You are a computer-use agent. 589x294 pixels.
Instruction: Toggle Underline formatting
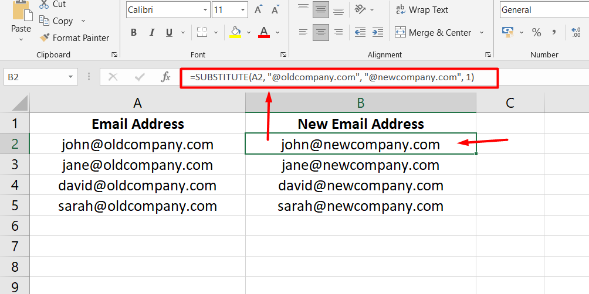click(x=169, y=33)
